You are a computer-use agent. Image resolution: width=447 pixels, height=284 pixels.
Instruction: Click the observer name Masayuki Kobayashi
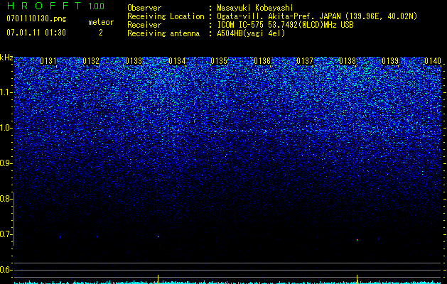click(x=254, y=8)
